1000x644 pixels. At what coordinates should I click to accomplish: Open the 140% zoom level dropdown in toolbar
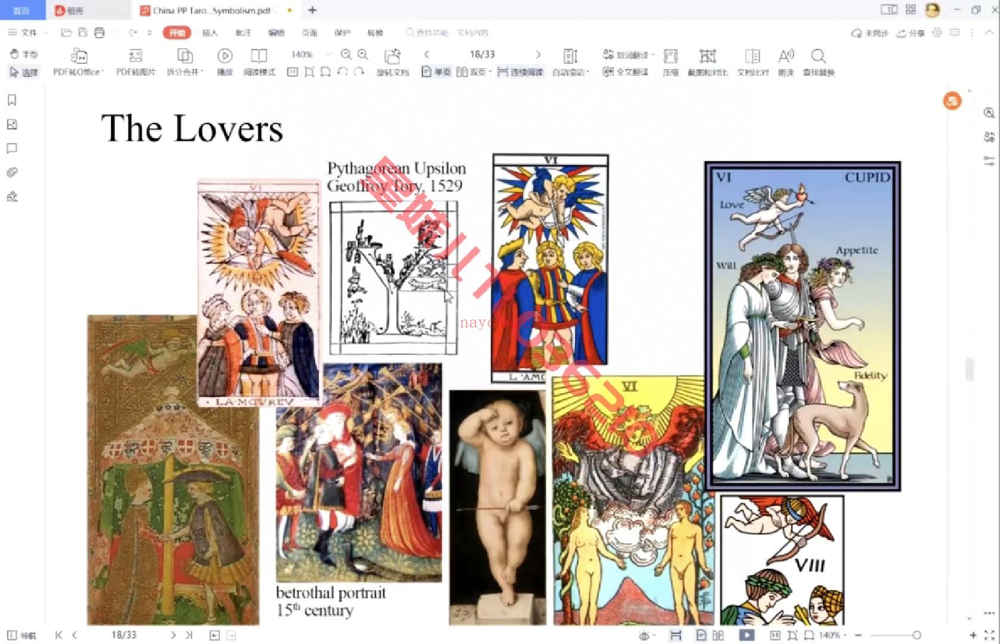coord(328,54)
